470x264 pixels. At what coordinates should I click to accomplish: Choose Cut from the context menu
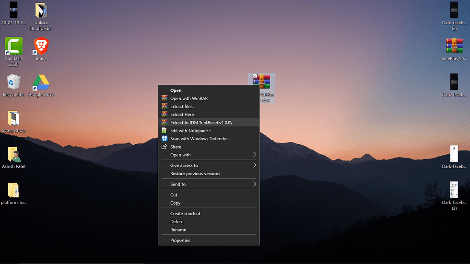209,195
